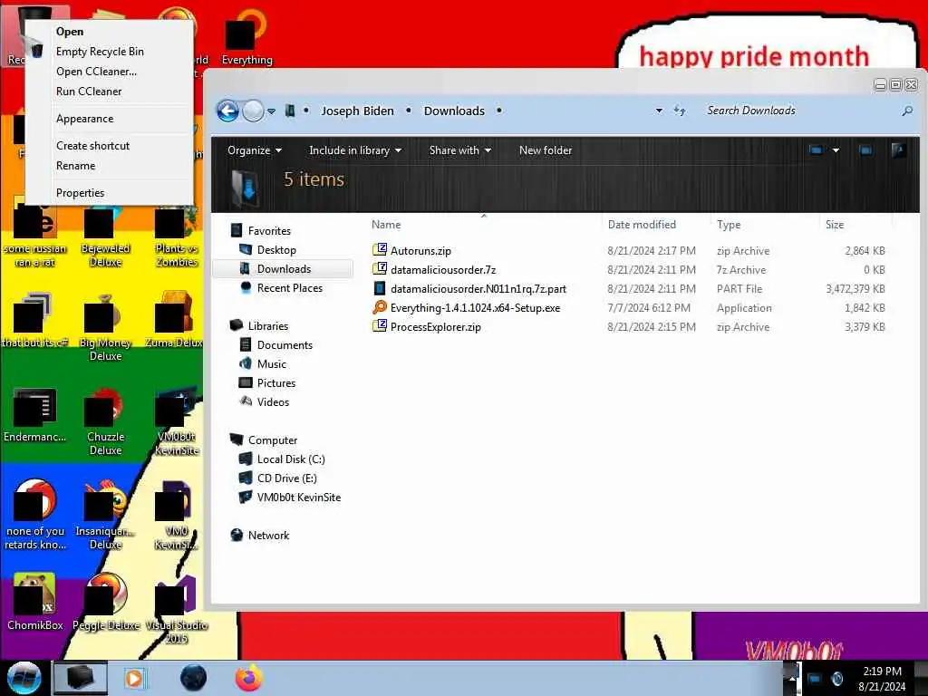Click the Windows Media Player taskbar icon

coord(134,678)
